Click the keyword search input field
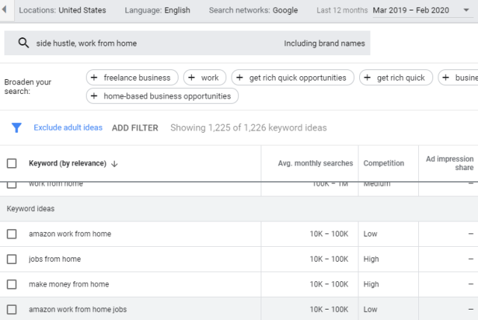Image resolution: width=478 pixels, height=320 pixels. click(x=149, y=43)
